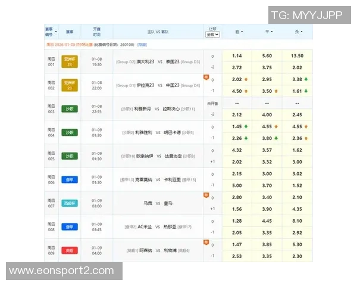Screen dimensions: 357x286
Task: Click the 单 badge on match 007
Action: point(206,195)
